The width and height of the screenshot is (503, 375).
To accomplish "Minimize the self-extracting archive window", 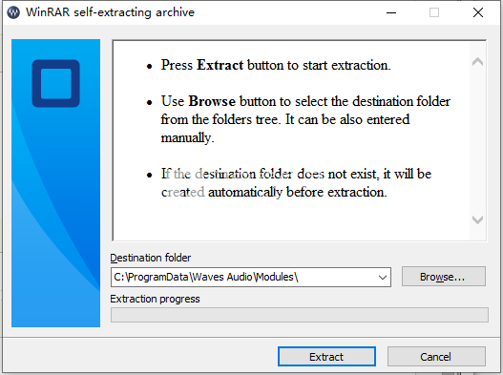I will point(391,12).
